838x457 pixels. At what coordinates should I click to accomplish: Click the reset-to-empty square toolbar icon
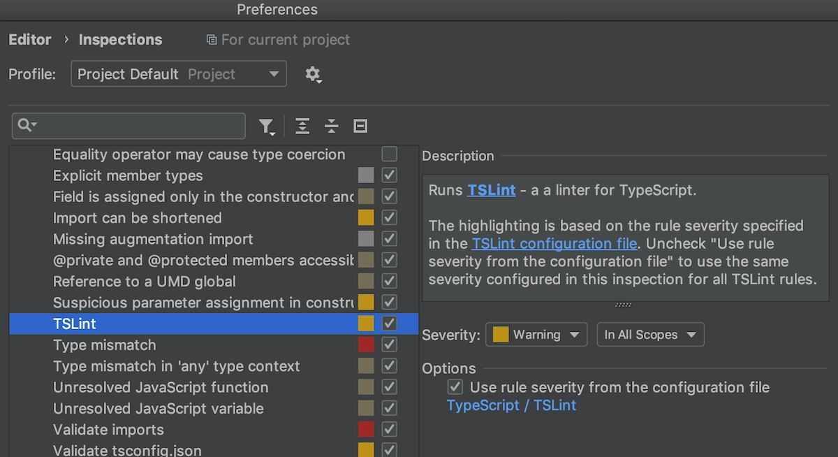click(360, 126)
